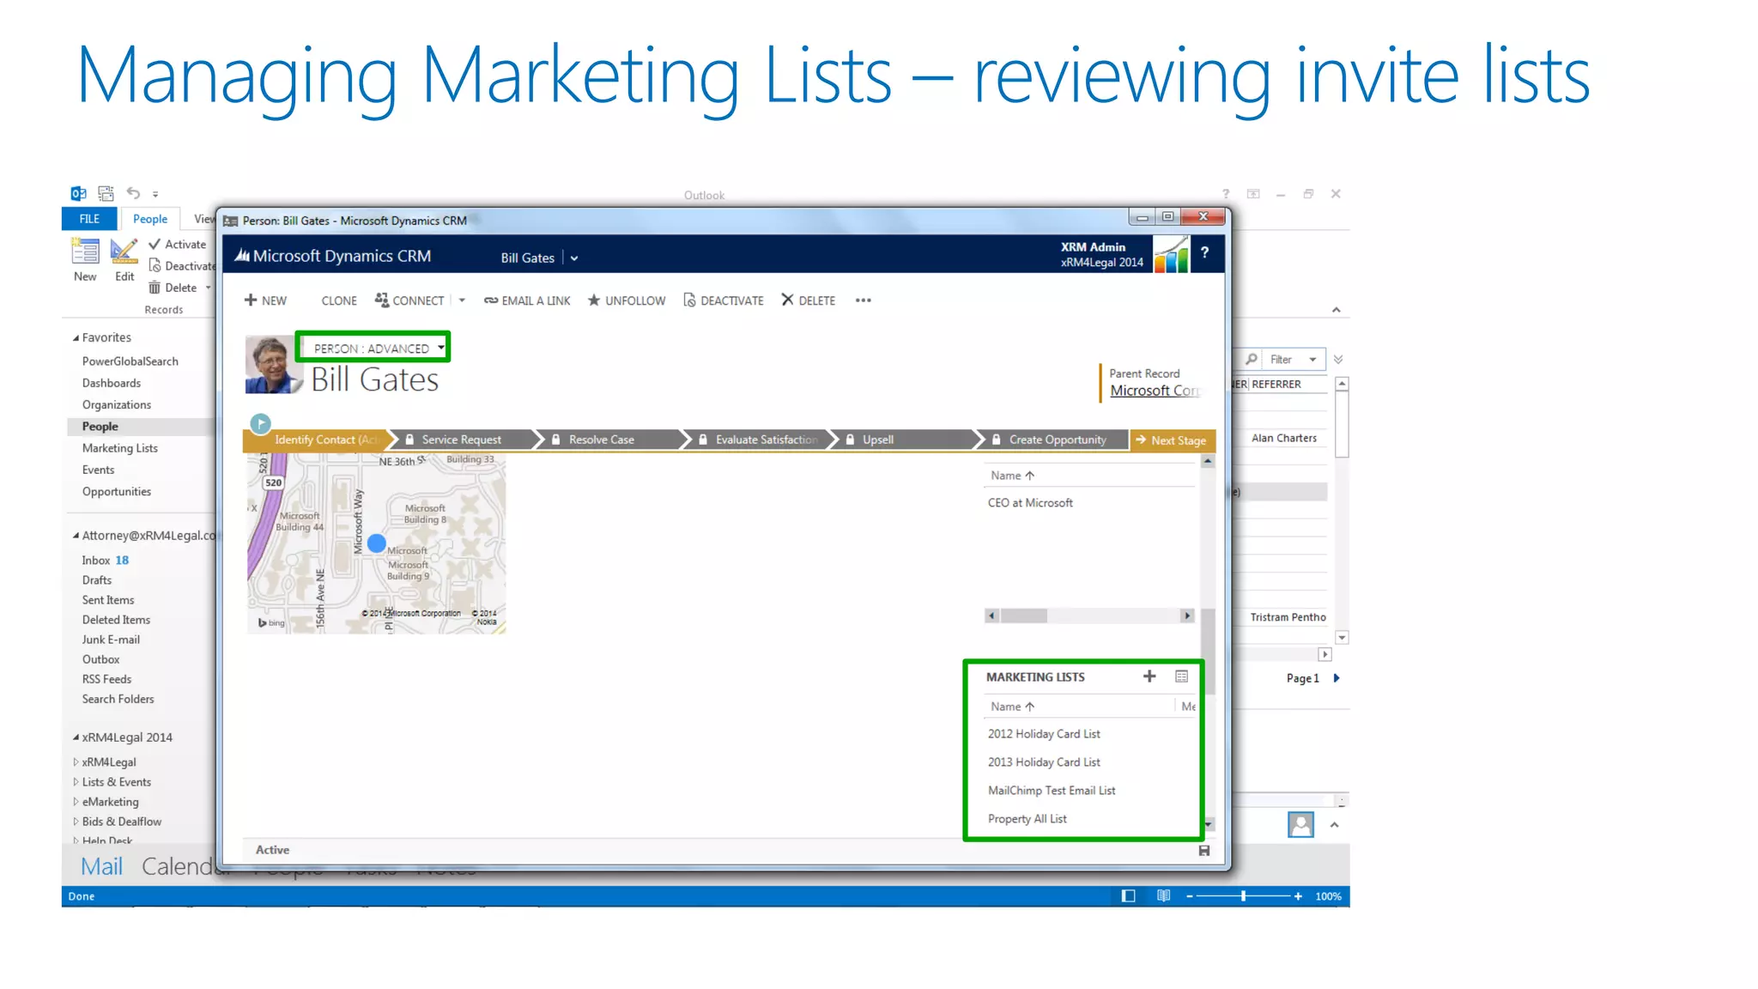Collapse the Outlook ribbon with chevron

click(x=1337, y=310)
